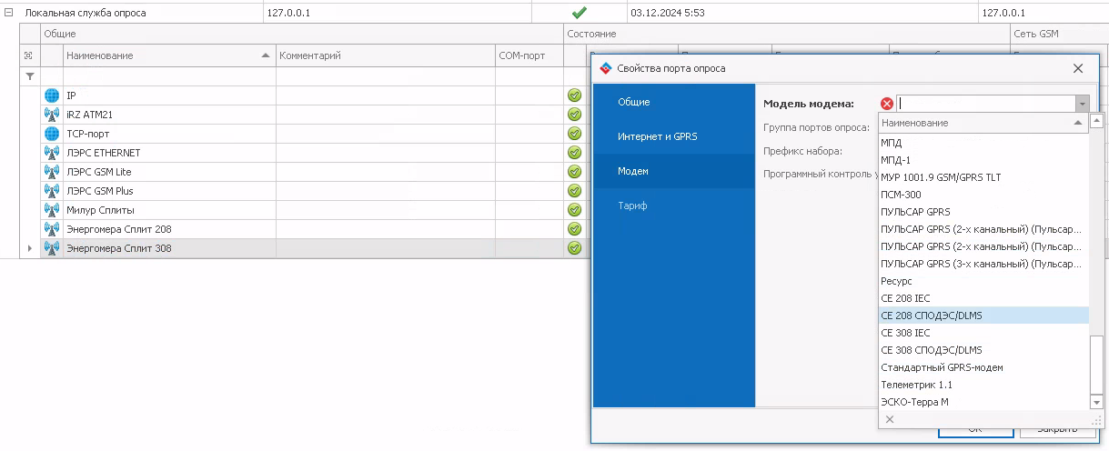Choose МПД-1 from the modem list
This screenshot has width=1109, height=451.
coord(983,160)
